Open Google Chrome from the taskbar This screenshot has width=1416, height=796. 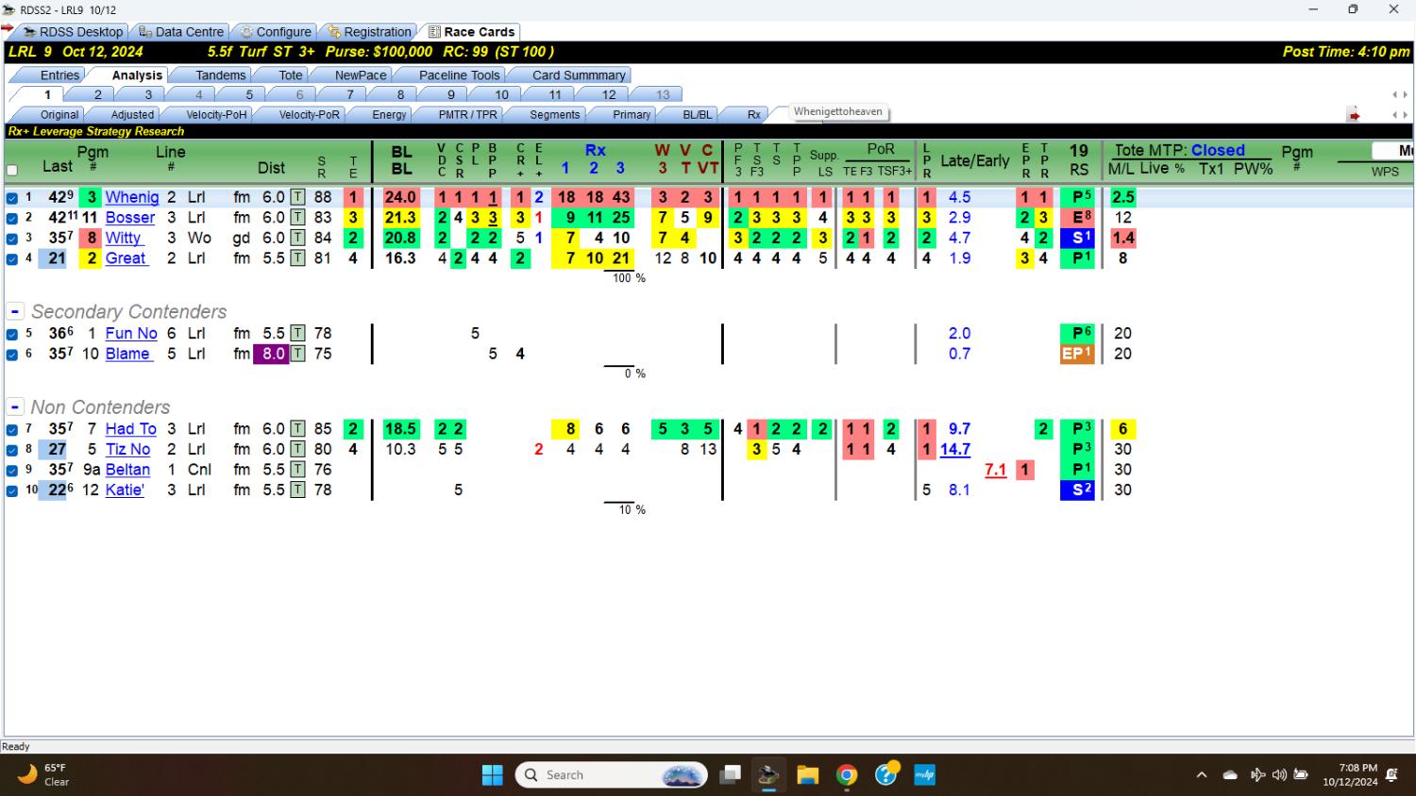847,775
